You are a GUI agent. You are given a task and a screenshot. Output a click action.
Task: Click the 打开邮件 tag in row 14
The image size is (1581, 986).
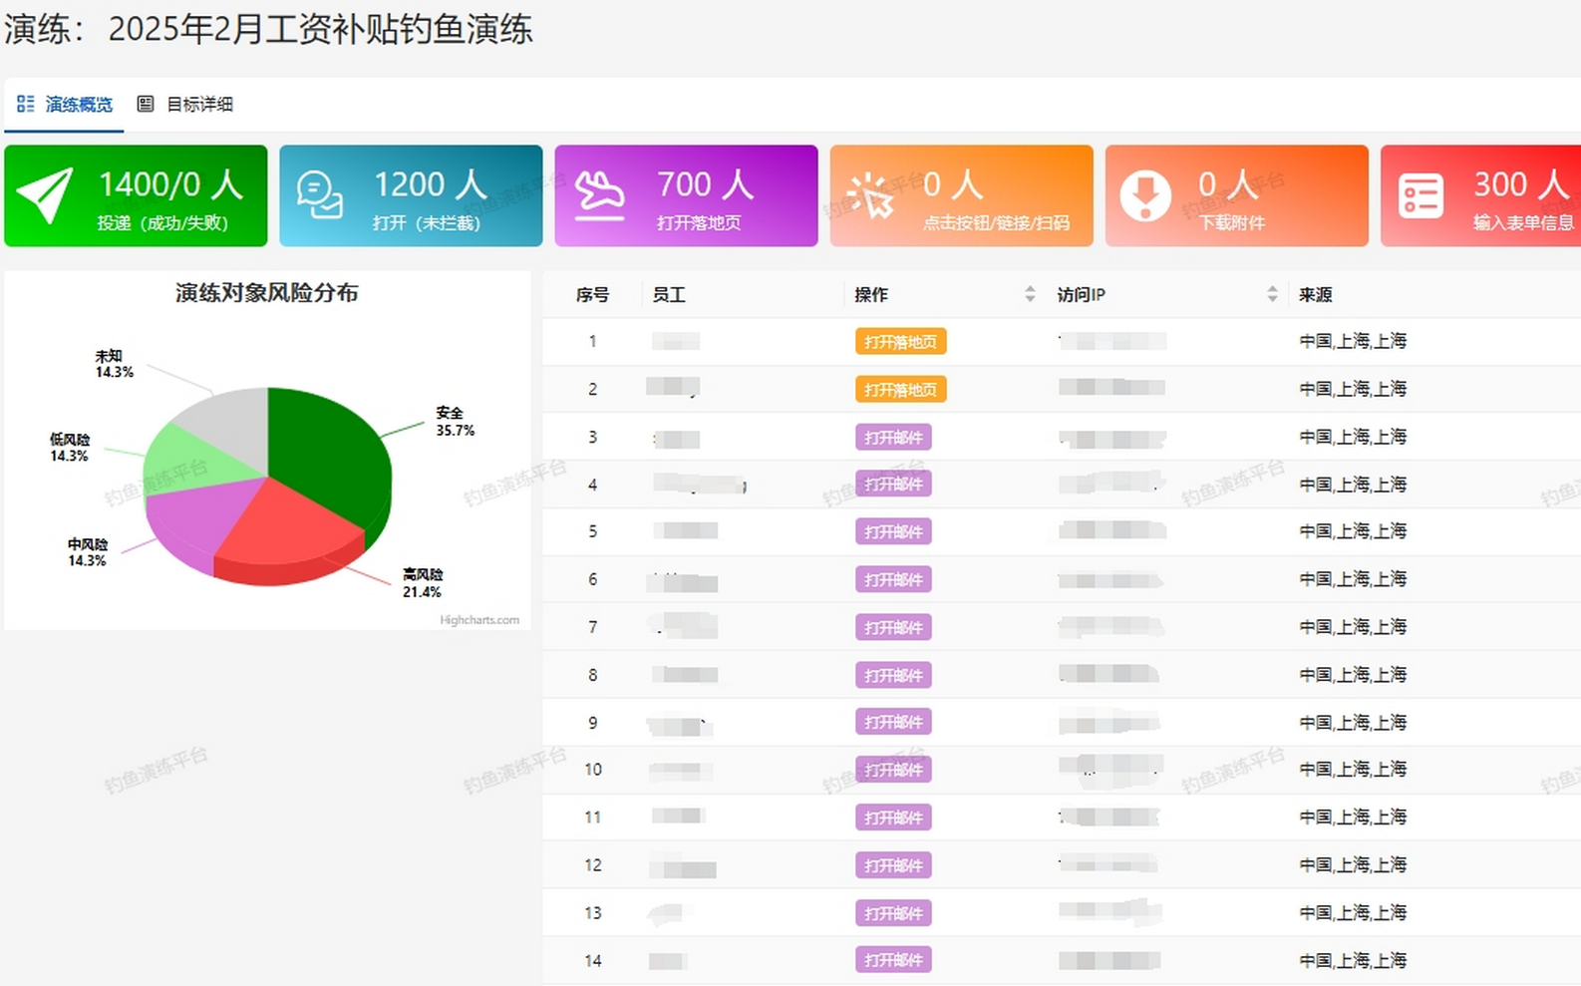(x=893, y=960)
